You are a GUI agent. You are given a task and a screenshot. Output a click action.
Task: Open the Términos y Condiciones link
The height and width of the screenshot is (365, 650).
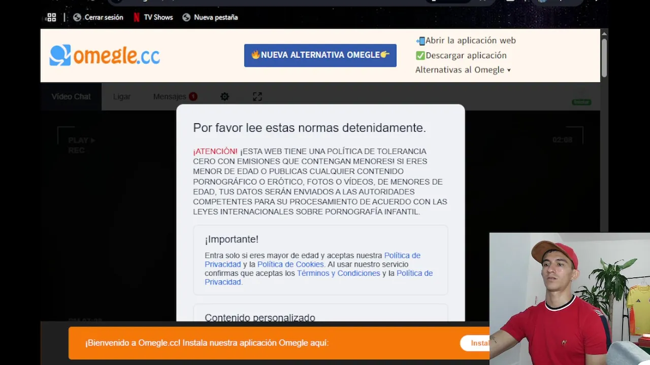click(338, 273)
